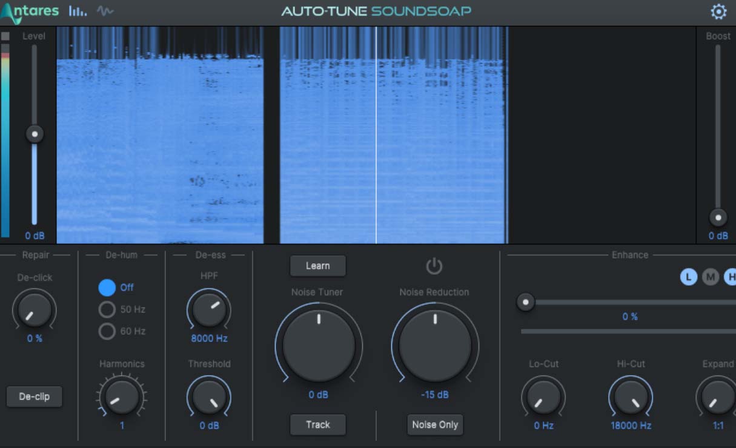Click the Boost slider handle
The height and width of the screenshot is (448, 736).
point(718,217)
